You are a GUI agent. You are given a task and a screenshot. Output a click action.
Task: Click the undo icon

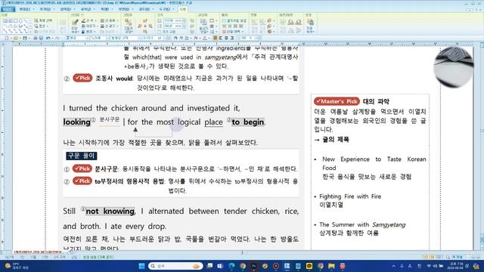(48, 39)
